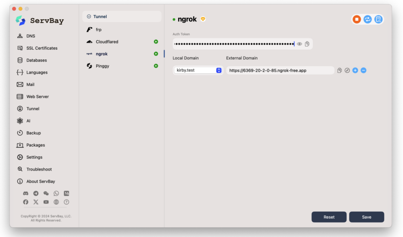Toggle the Pinggy service green play button
The width and height of the screenshot is (403, 237).
click(156, 66)
